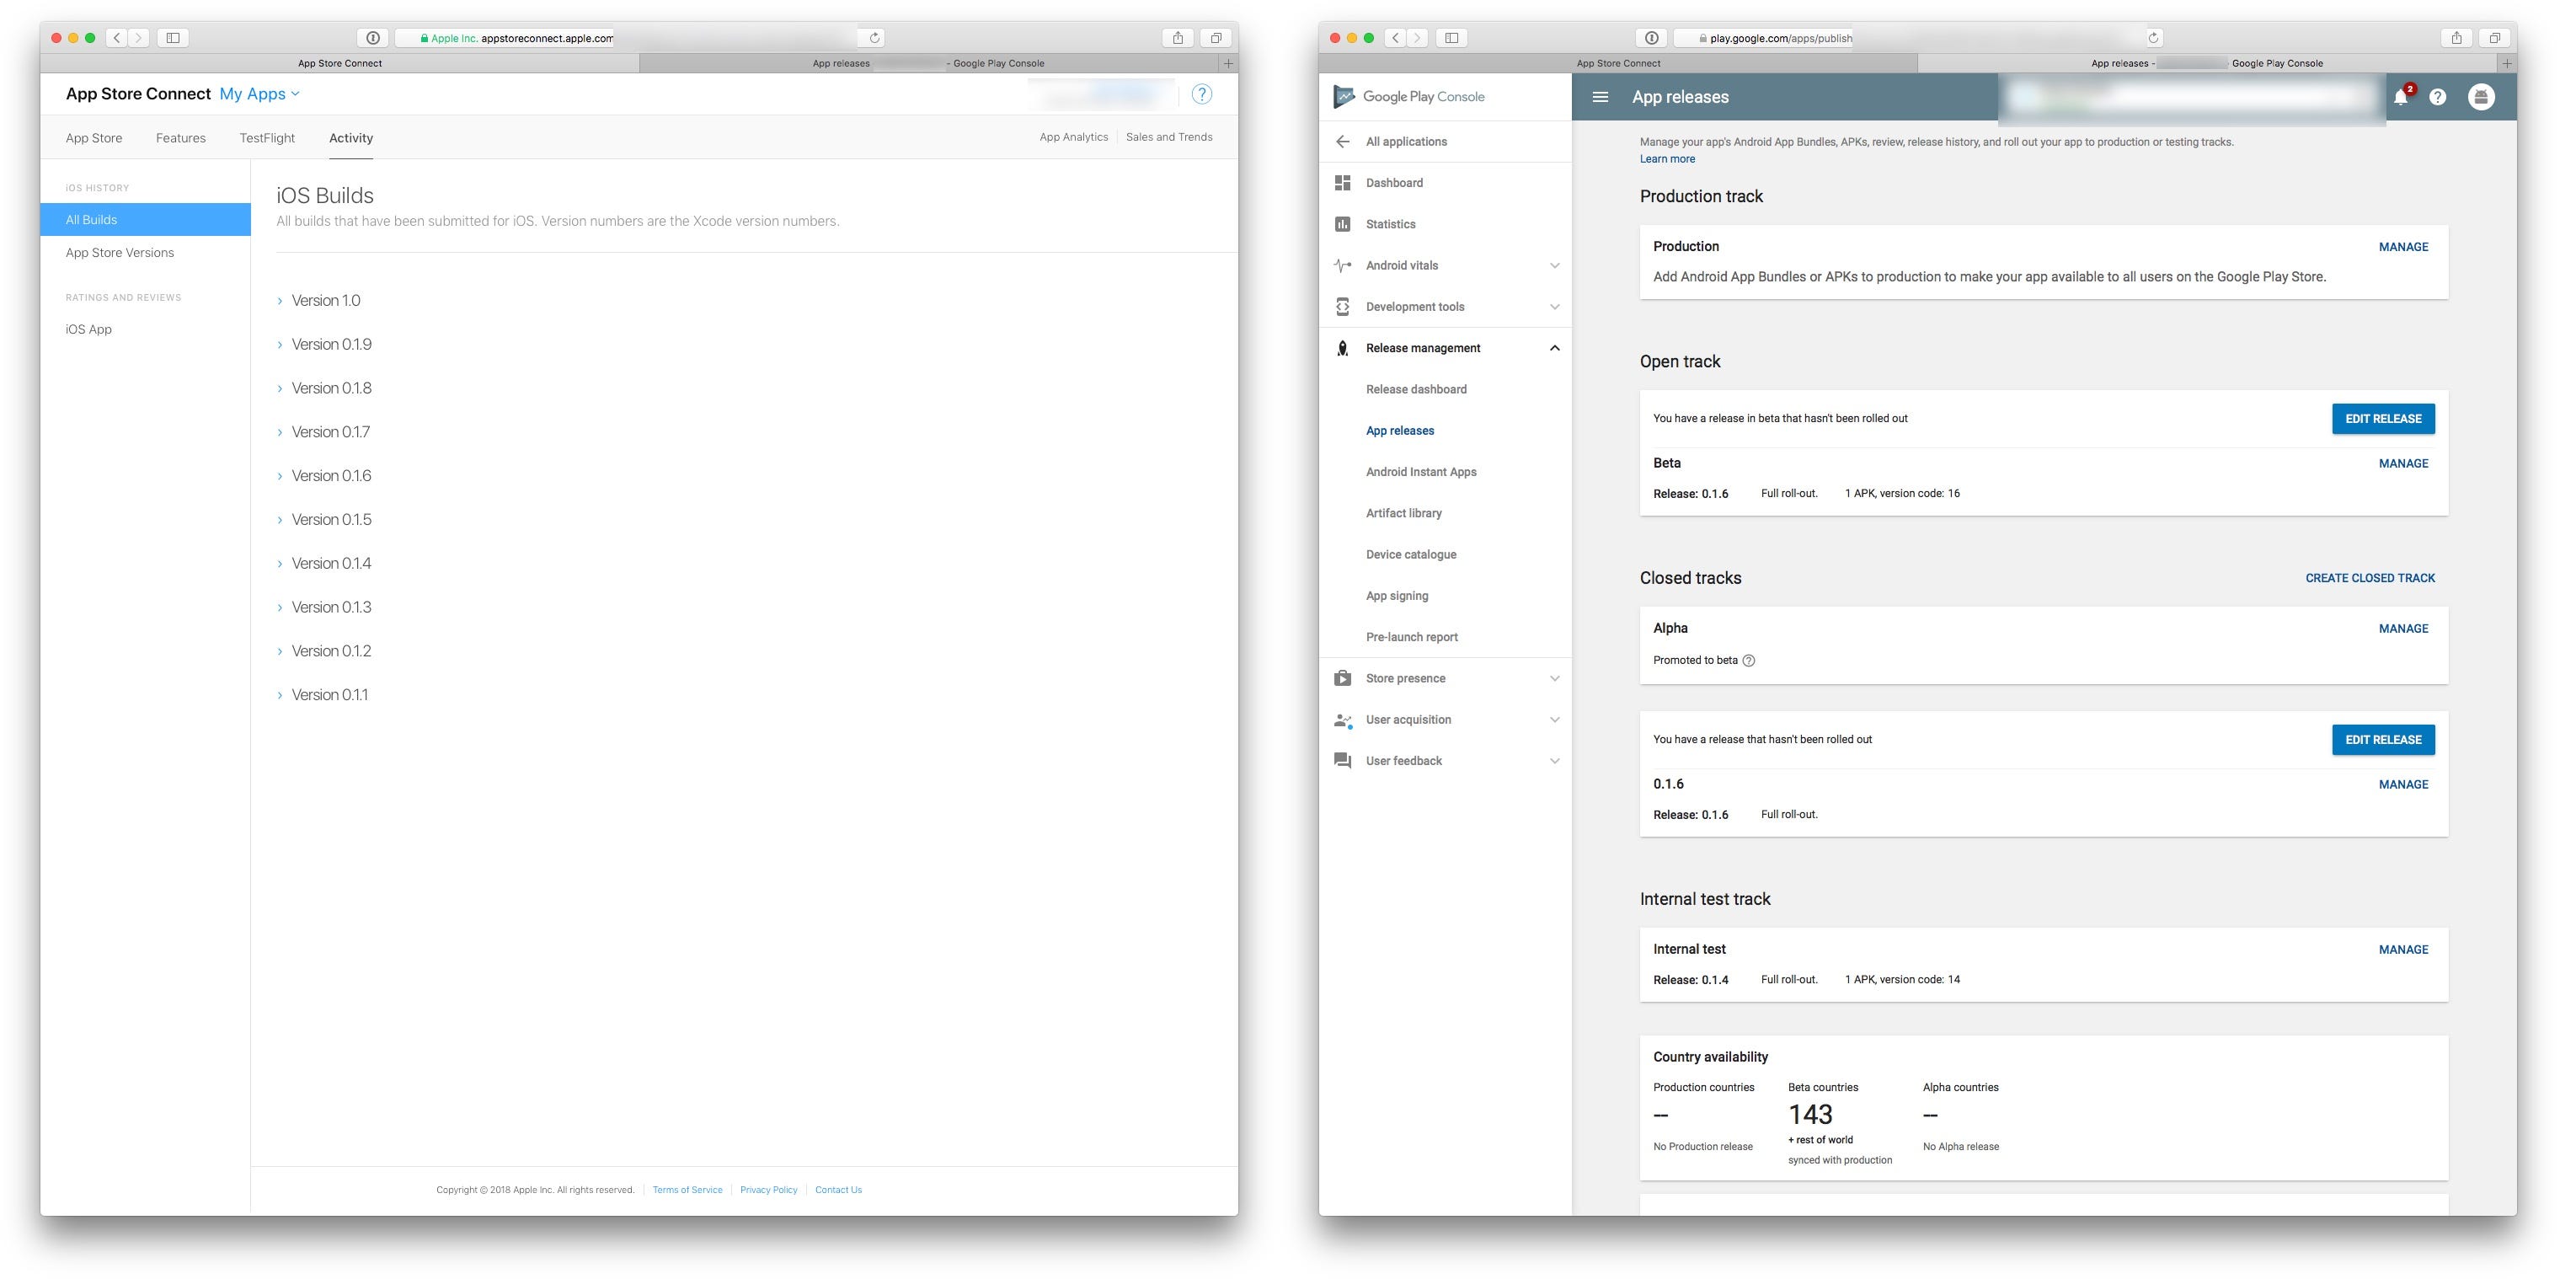The height and width of the screenshot is (1279, 2576).
Task: Click the Release management rocket icon
Action: coord(1342,348)
